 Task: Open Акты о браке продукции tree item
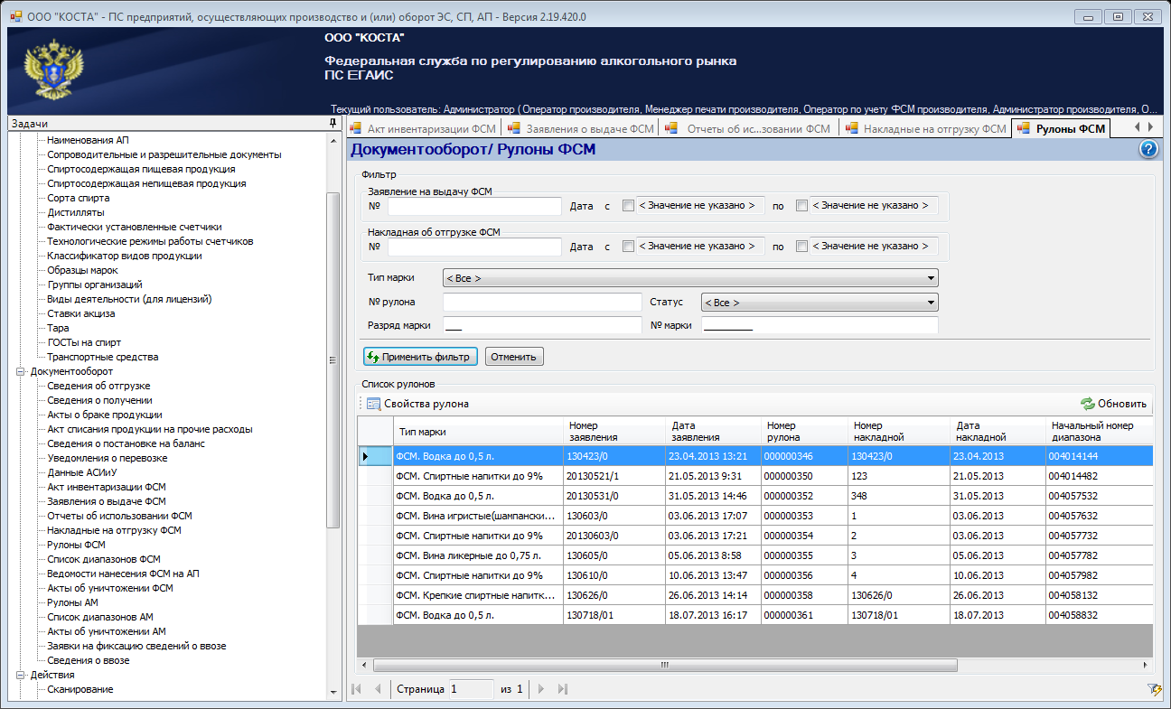coord(105,415)
